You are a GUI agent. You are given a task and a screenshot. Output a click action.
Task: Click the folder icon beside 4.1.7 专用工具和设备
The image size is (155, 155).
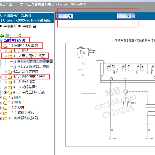(10, 93)
